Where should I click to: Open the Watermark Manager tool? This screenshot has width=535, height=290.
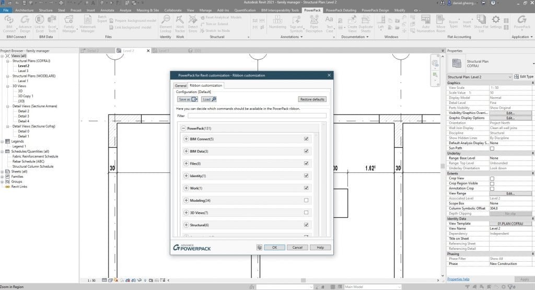tap(88, 23)
